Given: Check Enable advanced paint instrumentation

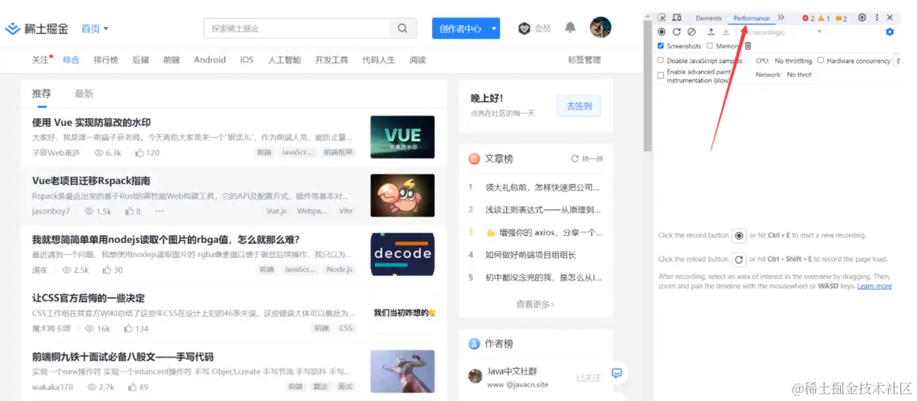Looking at the screenshot, I should pyautogui.click(x=661, y=75).
